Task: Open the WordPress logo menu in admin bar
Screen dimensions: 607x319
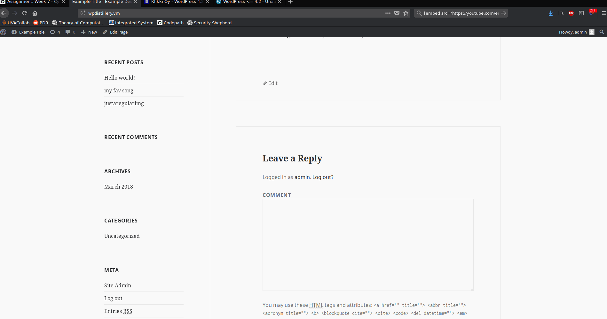Action: (3, 32)
